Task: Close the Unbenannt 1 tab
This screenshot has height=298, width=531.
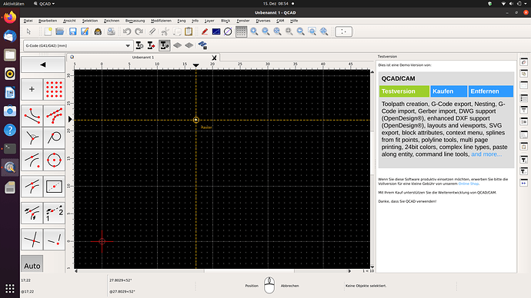Action: coord(214,58)
